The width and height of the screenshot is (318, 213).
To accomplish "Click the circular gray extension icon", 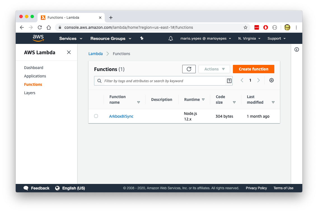I will pos(275,27).
